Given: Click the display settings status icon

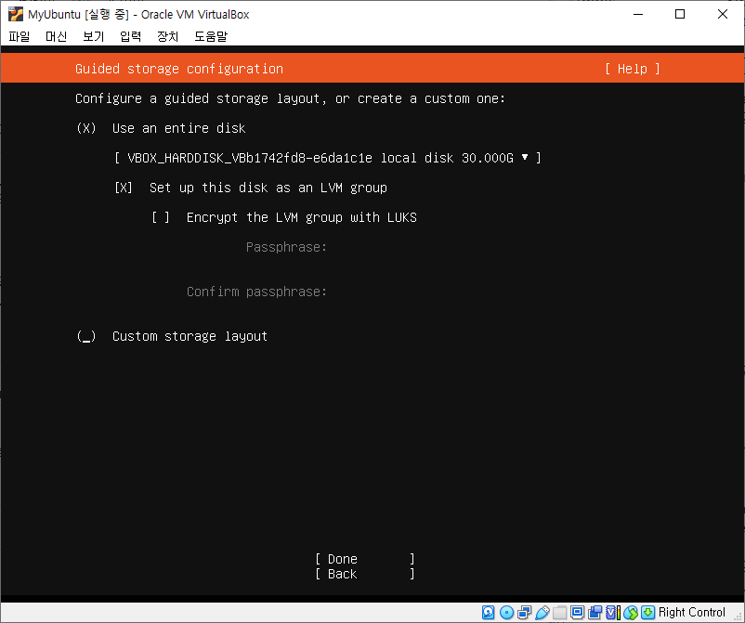Looking at the screenshot, I should click(577, 613).
